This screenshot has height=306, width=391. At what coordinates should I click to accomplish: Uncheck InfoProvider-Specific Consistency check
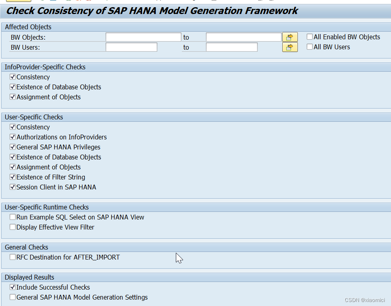(12, 77)
